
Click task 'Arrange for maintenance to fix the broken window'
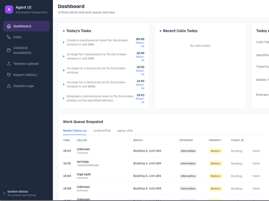97,56
